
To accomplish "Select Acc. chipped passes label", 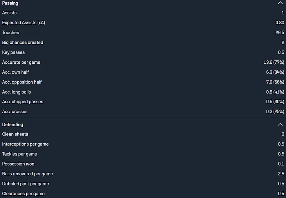I will click(x=23, y=102).
